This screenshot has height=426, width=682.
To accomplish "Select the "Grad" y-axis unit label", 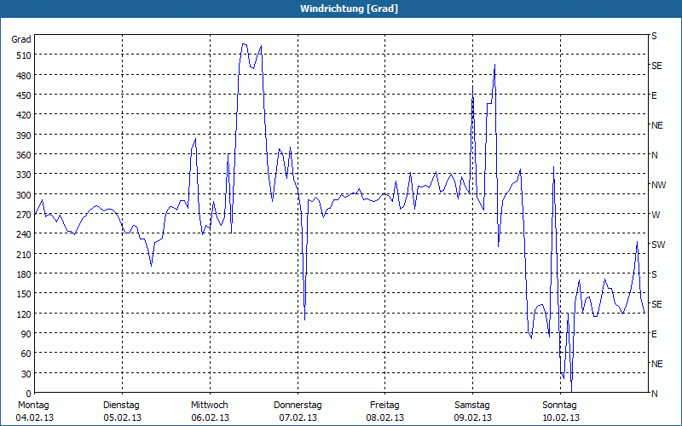I will point(21,39).
